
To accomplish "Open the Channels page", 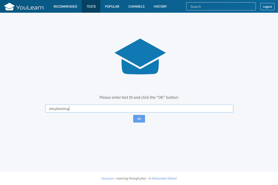I will (x=137, y=6).
